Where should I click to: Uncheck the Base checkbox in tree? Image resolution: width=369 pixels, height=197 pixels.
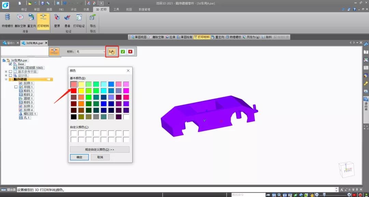tap(10, 64)
